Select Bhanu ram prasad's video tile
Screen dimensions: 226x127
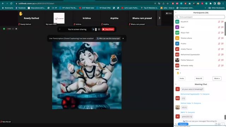[x=142, y=18]
